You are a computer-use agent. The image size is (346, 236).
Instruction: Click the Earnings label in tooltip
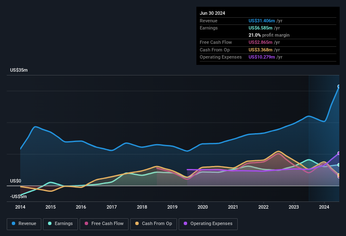209,28
